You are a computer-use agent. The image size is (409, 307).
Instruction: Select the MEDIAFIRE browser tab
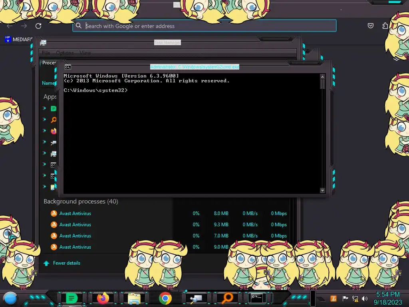click(x=19, y=40)
